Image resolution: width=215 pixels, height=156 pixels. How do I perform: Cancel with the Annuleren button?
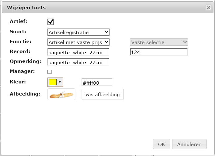[x=189, y=144]
